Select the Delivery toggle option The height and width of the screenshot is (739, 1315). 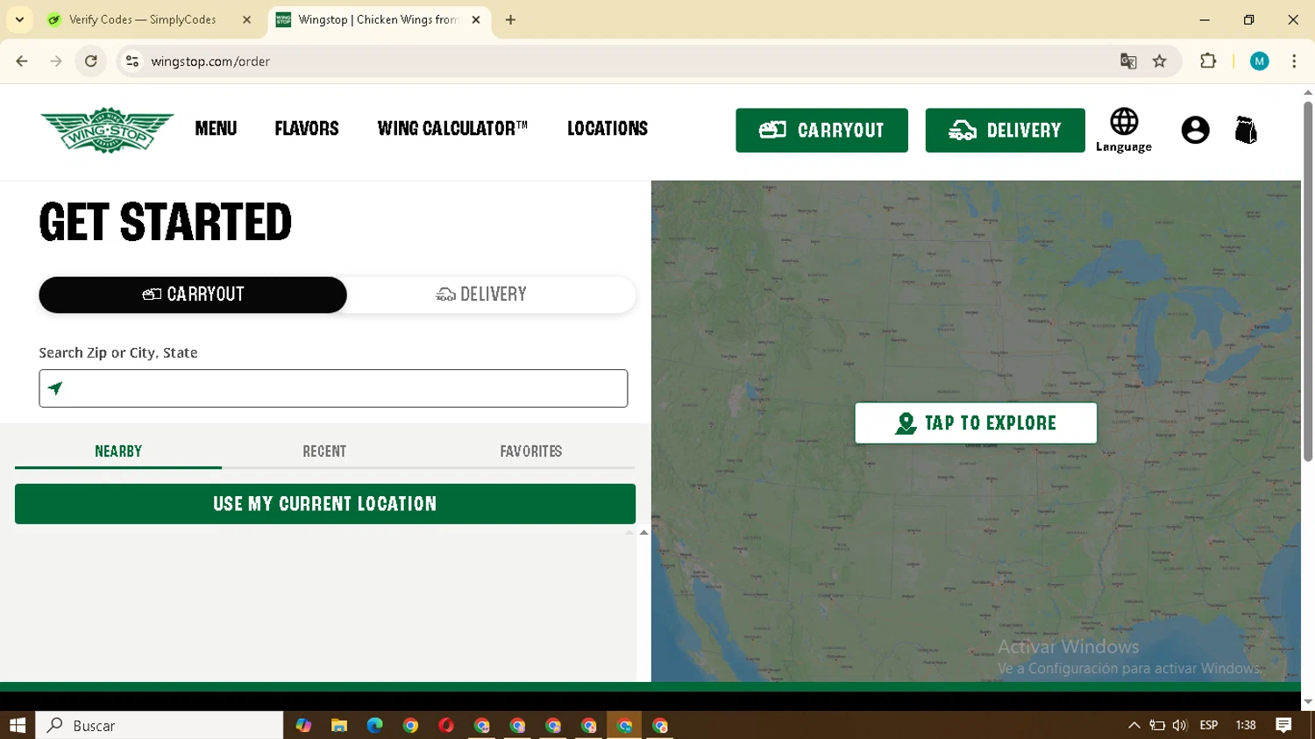coord(482,295)
